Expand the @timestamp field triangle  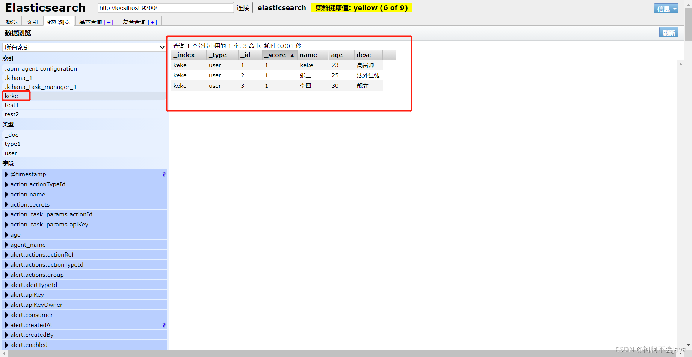(x=6, y=174)
